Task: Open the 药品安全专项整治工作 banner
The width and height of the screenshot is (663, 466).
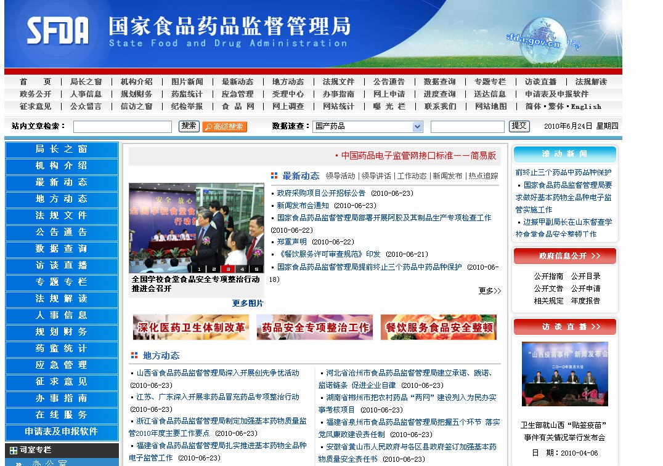Action: click(x=315, y=327)
